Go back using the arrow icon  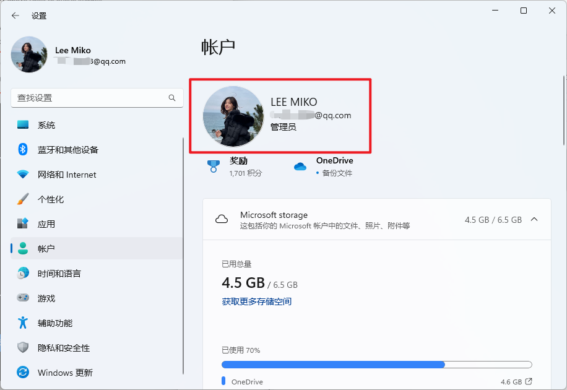click(15, 15)
